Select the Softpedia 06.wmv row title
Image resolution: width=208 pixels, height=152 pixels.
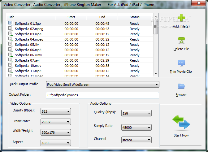(x=28, y=55)
